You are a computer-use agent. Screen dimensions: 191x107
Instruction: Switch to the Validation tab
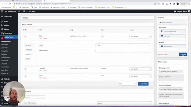pos(29,50)
